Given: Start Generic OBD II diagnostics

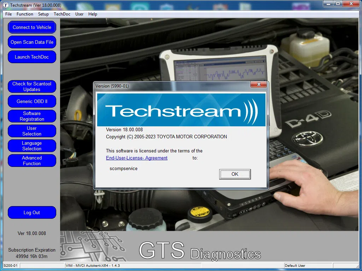Looking at the screenshot, I should tap(32, 101).
